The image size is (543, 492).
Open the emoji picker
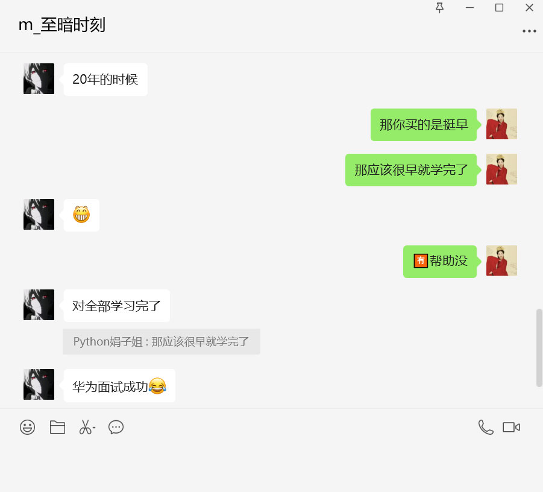(27, 427)
